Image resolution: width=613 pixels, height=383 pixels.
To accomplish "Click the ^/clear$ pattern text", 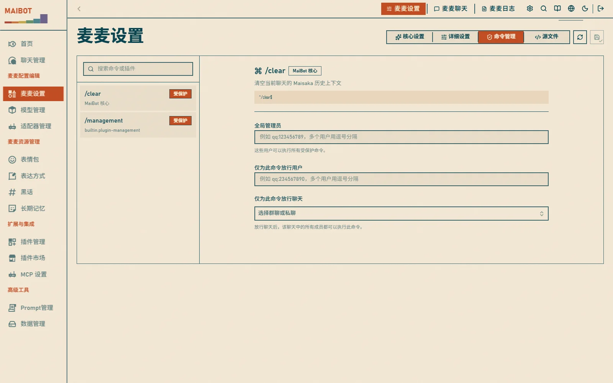I will click(266, 97).
